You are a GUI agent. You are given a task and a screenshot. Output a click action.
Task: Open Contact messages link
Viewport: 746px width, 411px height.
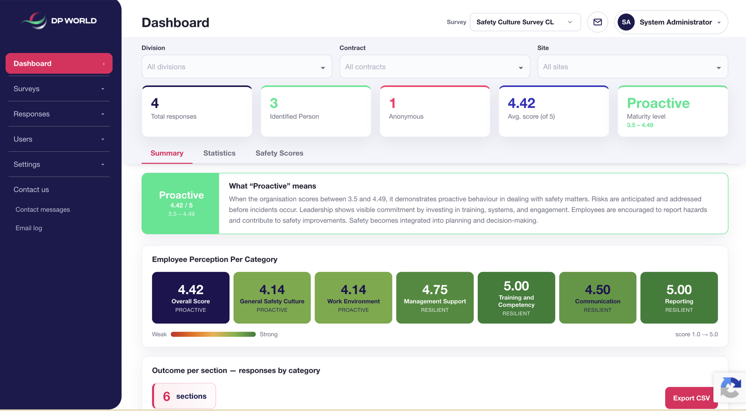click(x=43, y=209)
